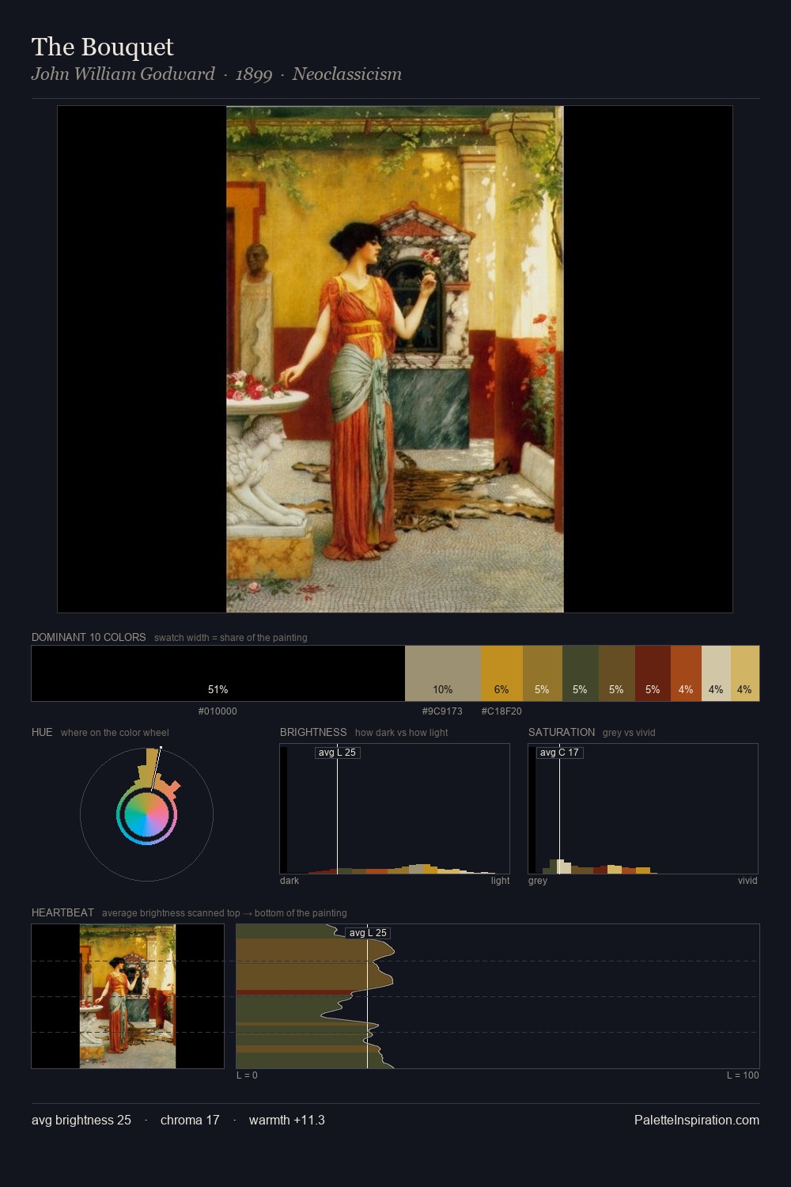Click the brightness histogram chart
This screenshot has height=1187, width=791.
click(x=395, y=809)
